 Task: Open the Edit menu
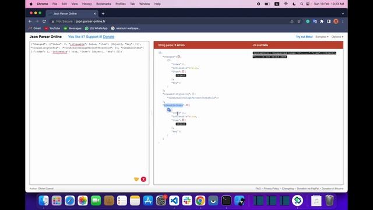(x=64, y=4)
